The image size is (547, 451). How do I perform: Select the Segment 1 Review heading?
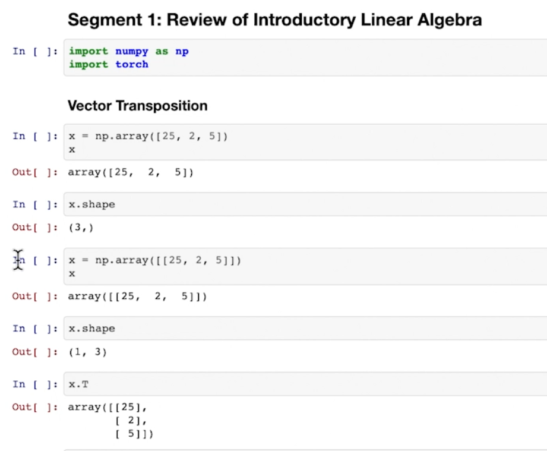click(x=274, y=20)
